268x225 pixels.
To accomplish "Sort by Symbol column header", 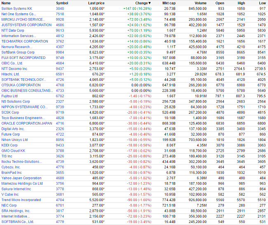I will point(62,3).
